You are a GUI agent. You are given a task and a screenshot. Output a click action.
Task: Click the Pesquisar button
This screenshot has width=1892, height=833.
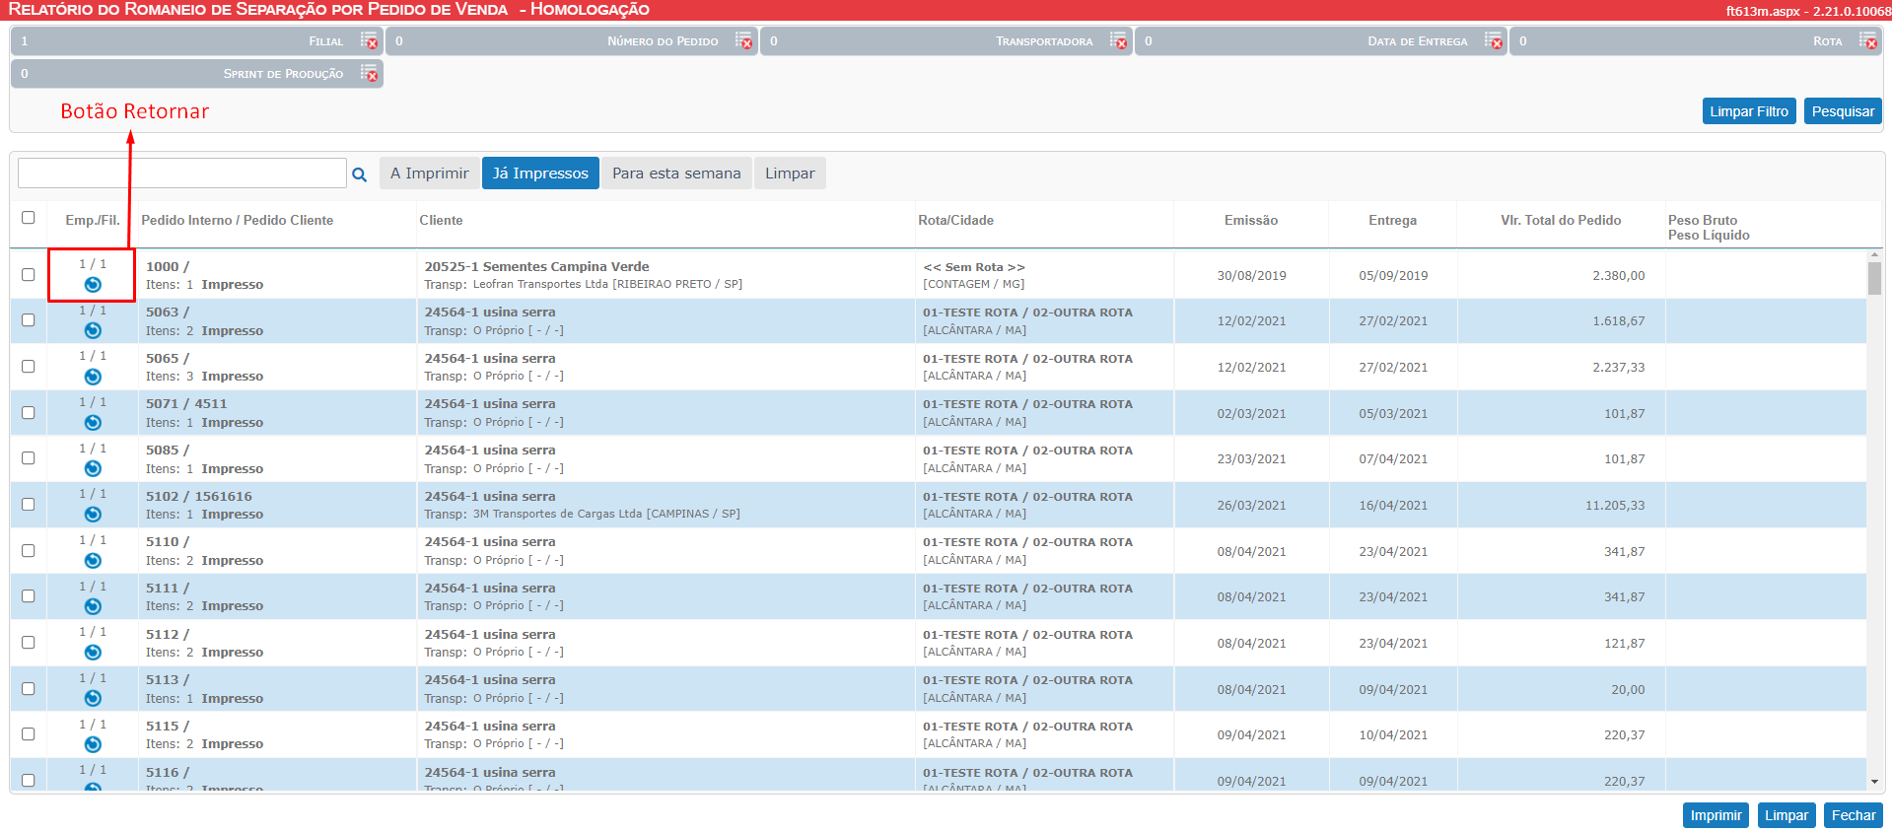tap(1843, 111)
